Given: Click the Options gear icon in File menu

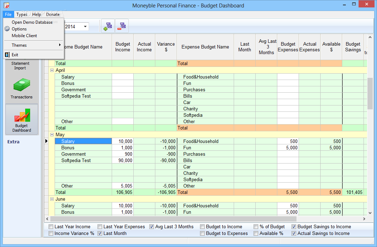Looking at the screenshot, I should [x=7, y=29].
